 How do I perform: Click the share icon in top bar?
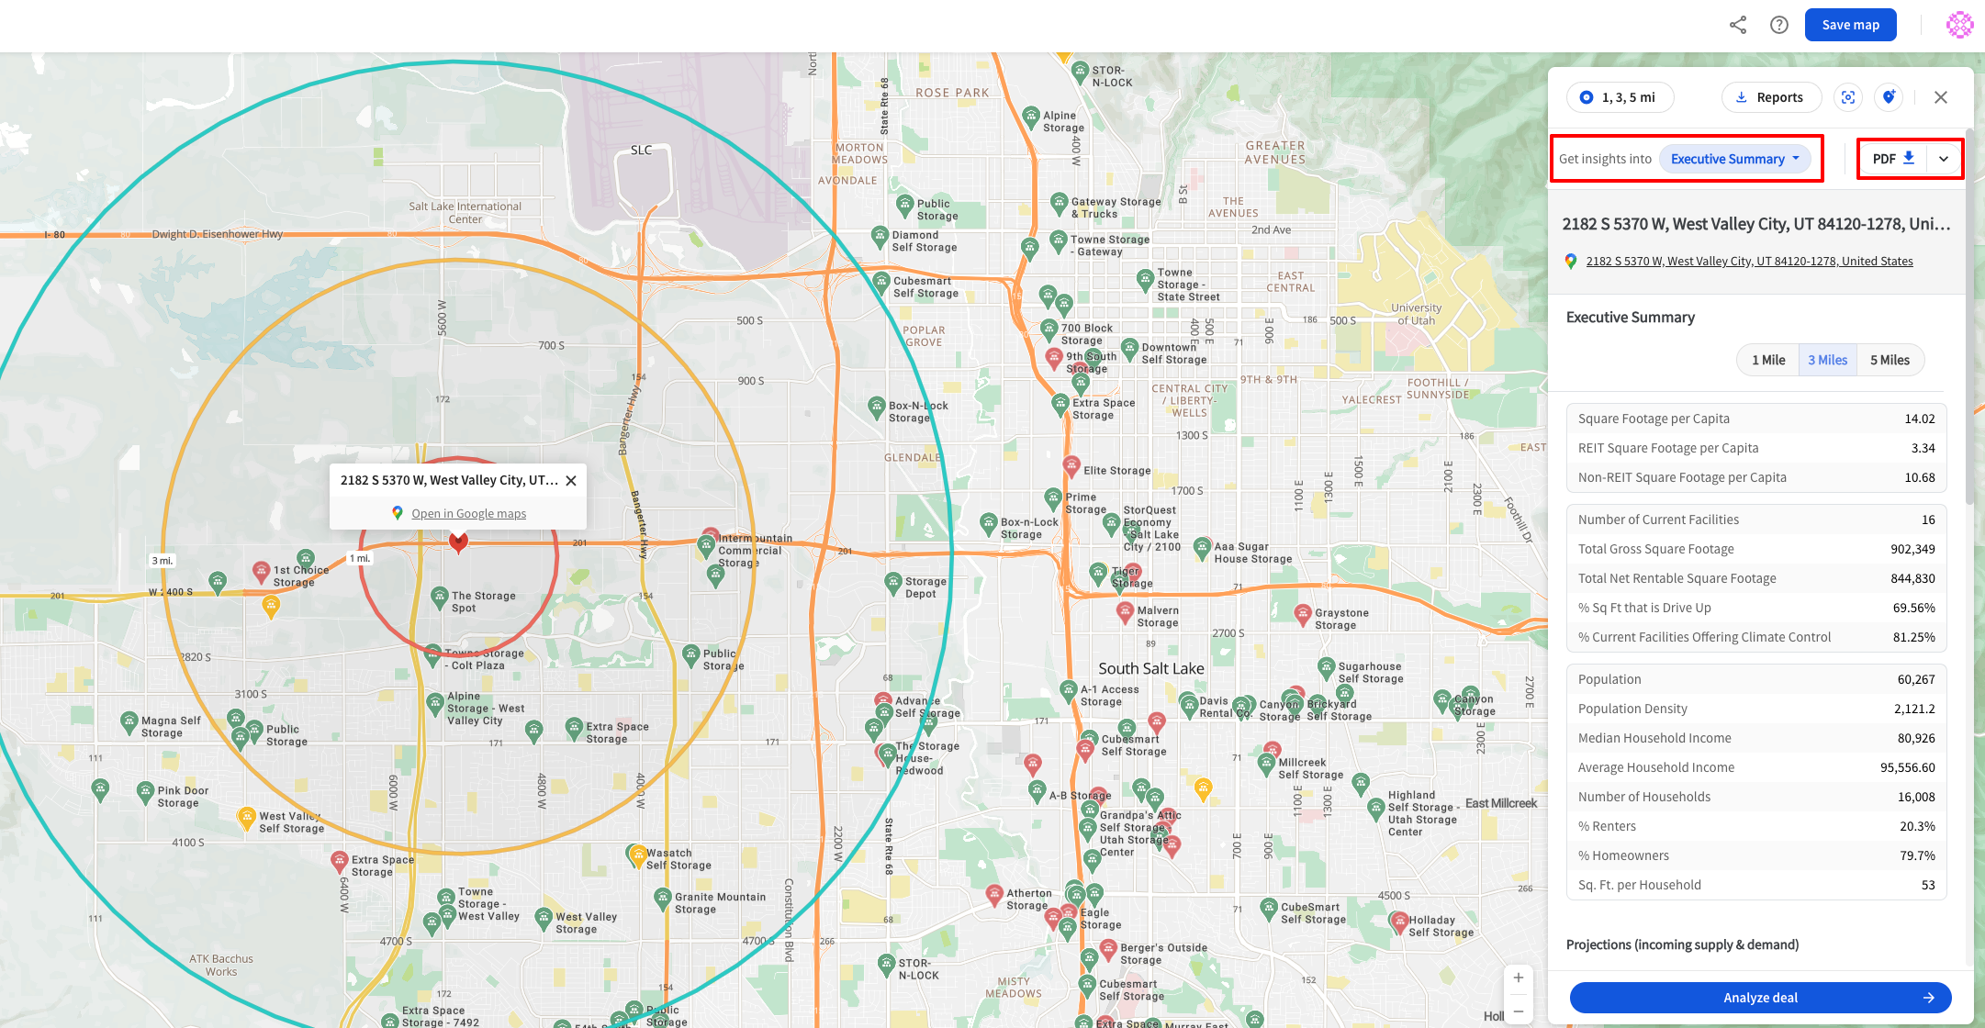tap(1738, 25)
